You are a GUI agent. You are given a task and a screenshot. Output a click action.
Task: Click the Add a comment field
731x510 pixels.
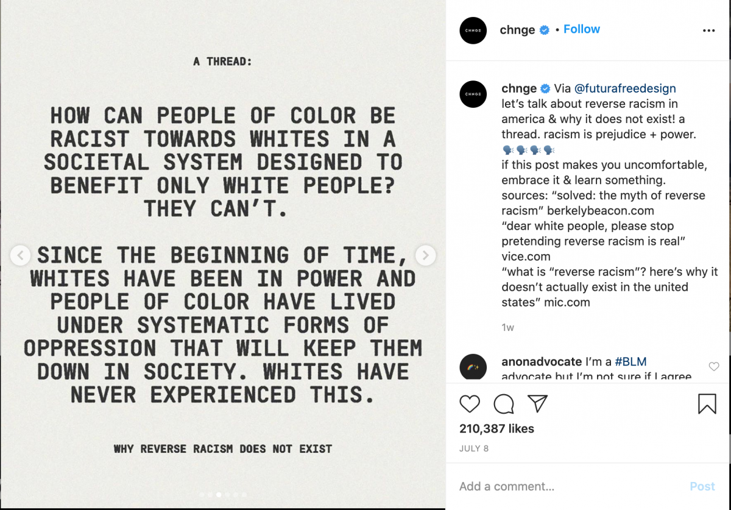[567, 486]
